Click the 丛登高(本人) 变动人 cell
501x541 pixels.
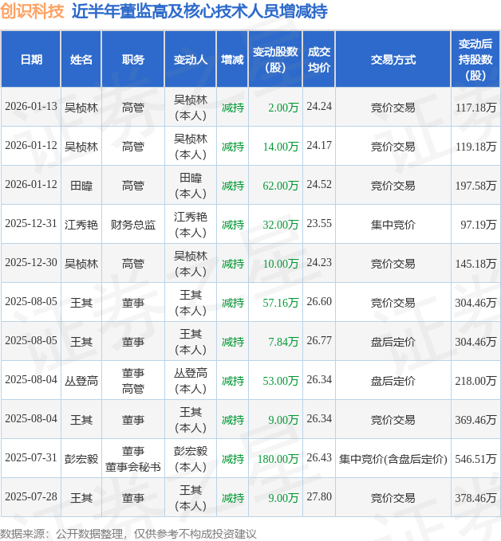point(191,381)
